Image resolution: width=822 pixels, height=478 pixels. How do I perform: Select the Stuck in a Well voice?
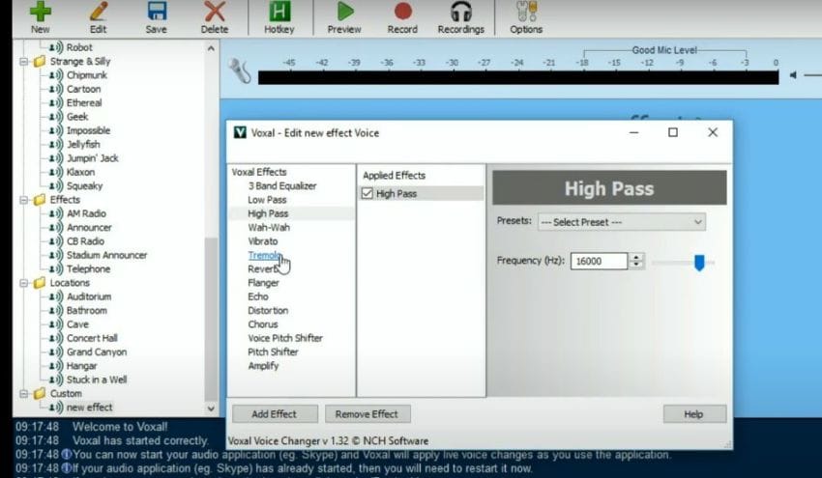(97, 380)
